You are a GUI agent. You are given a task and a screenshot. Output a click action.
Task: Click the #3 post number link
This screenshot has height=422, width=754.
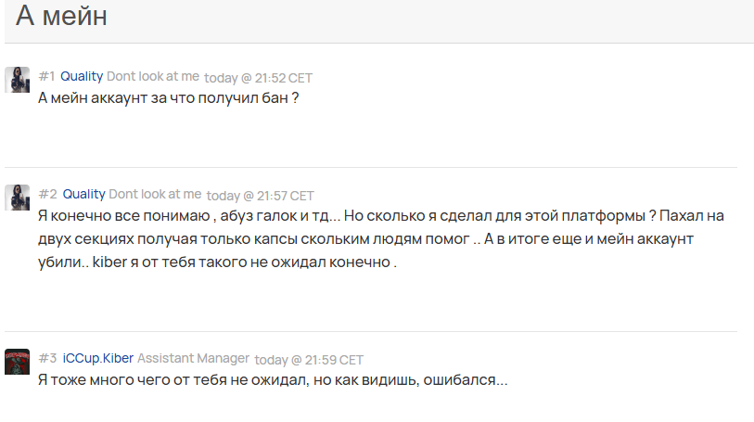pos(47,359)
